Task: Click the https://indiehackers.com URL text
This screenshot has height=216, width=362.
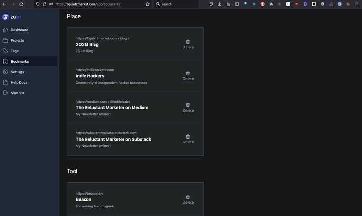Action: [95, 70]
